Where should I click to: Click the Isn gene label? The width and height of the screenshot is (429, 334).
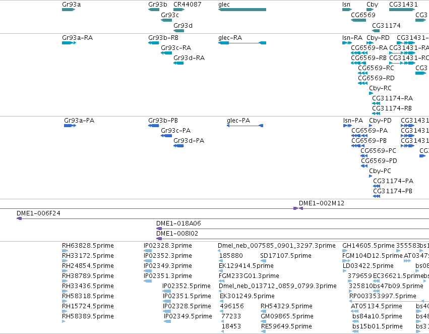(346, 5)
